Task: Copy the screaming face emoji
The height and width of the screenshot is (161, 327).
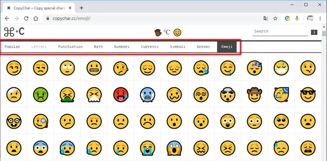Action: click(x=174, y=148)
